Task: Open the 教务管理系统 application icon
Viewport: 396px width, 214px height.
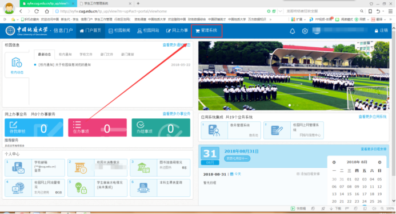Action: click(x=214, y=130)
